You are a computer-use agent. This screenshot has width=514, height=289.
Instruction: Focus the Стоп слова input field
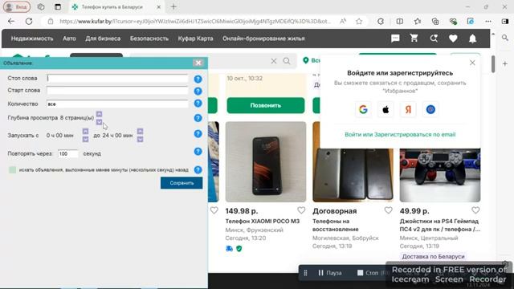pyautogui.click(x=117, y=78)
